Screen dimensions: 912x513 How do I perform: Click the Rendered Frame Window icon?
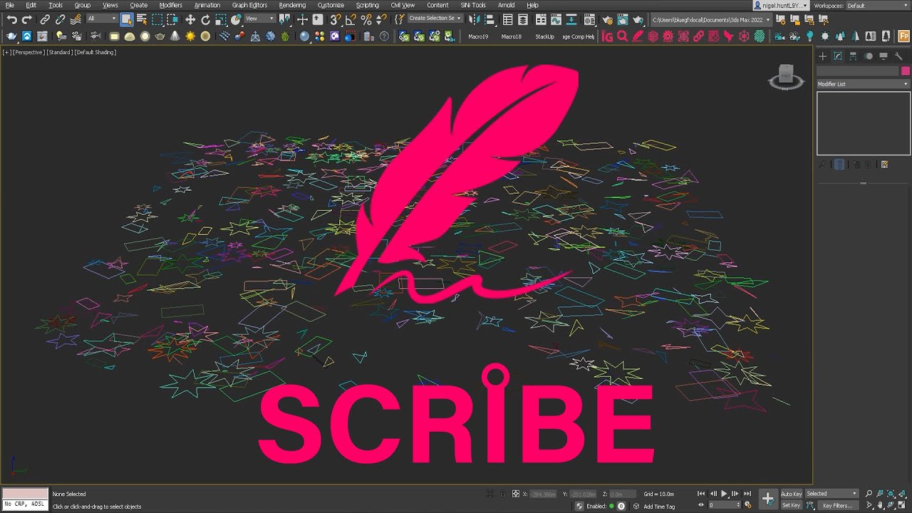pos(622,20)
